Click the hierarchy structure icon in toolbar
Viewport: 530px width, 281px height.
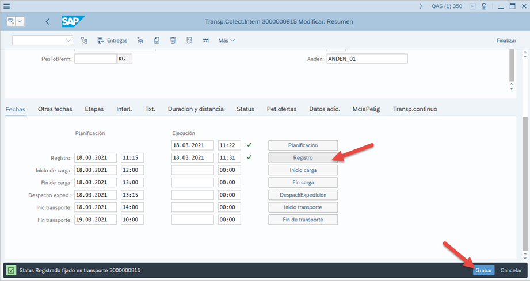click(84, 40)
